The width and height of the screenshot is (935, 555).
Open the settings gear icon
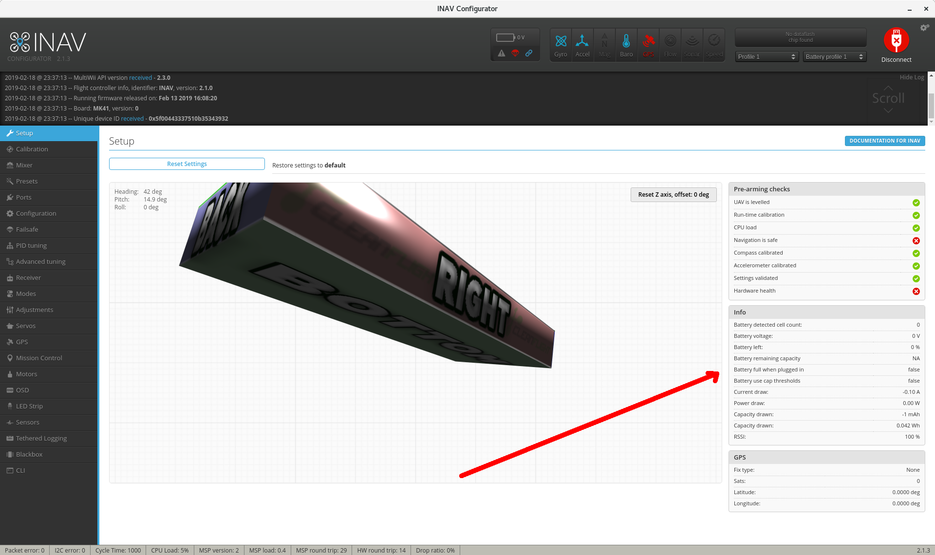[x=924, y=27]
